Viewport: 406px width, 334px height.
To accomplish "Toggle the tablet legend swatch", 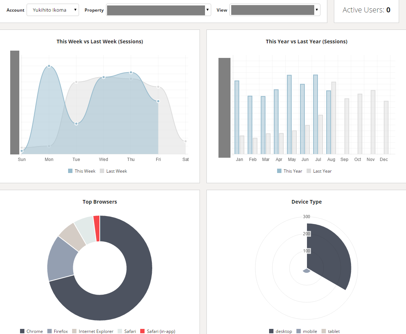I will point(324,331).
